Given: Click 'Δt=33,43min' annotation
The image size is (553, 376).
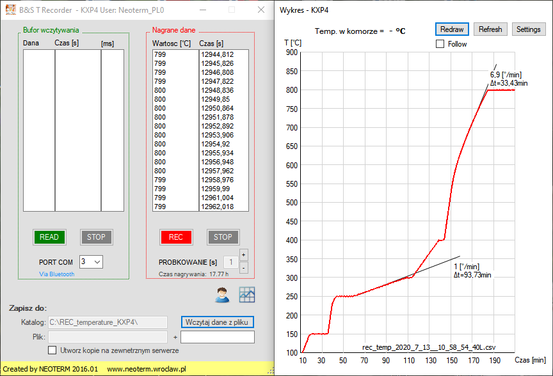Looking at the screenshot, I should point(509,83).
